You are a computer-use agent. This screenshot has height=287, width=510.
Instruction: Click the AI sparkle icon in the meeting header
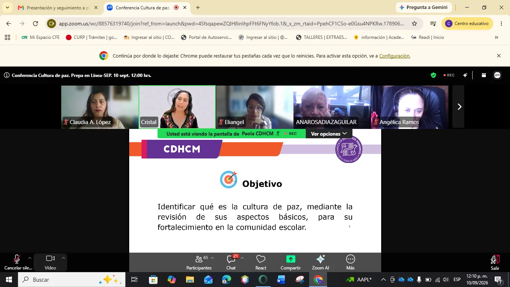click(x=465, y=75)
